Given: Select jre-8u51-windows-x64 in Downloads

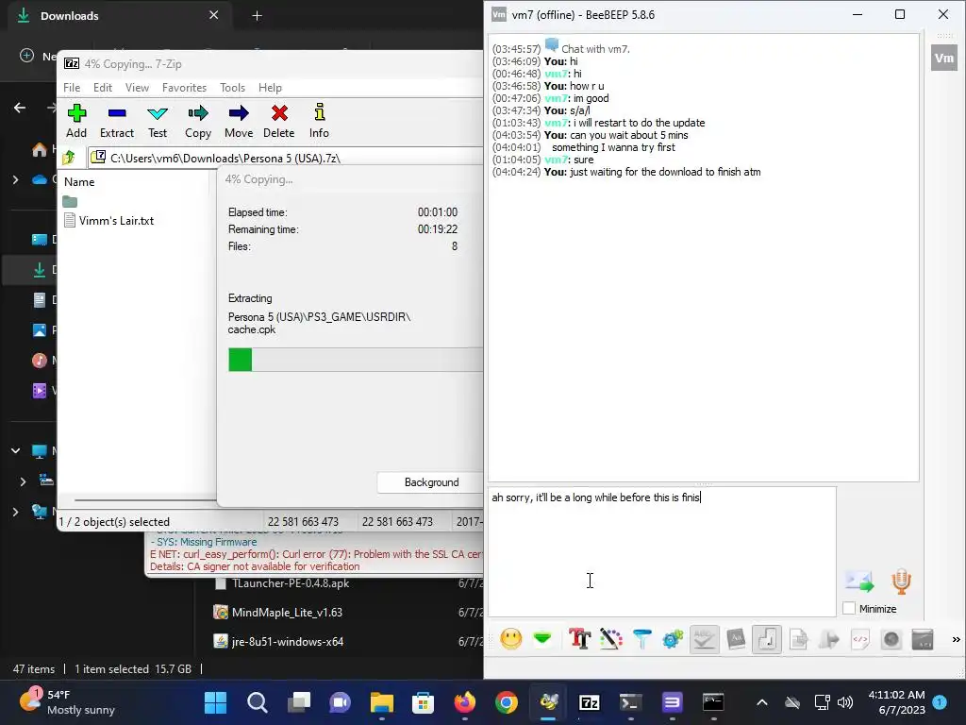Looking at the screenshot, I should tap(287, 641).
